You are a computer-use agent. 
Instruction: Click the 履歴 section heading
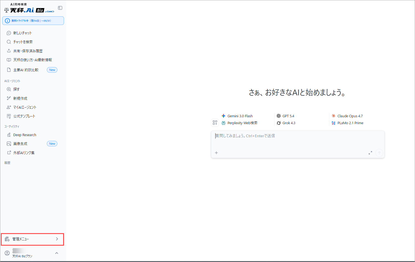[x=7, y=163]
